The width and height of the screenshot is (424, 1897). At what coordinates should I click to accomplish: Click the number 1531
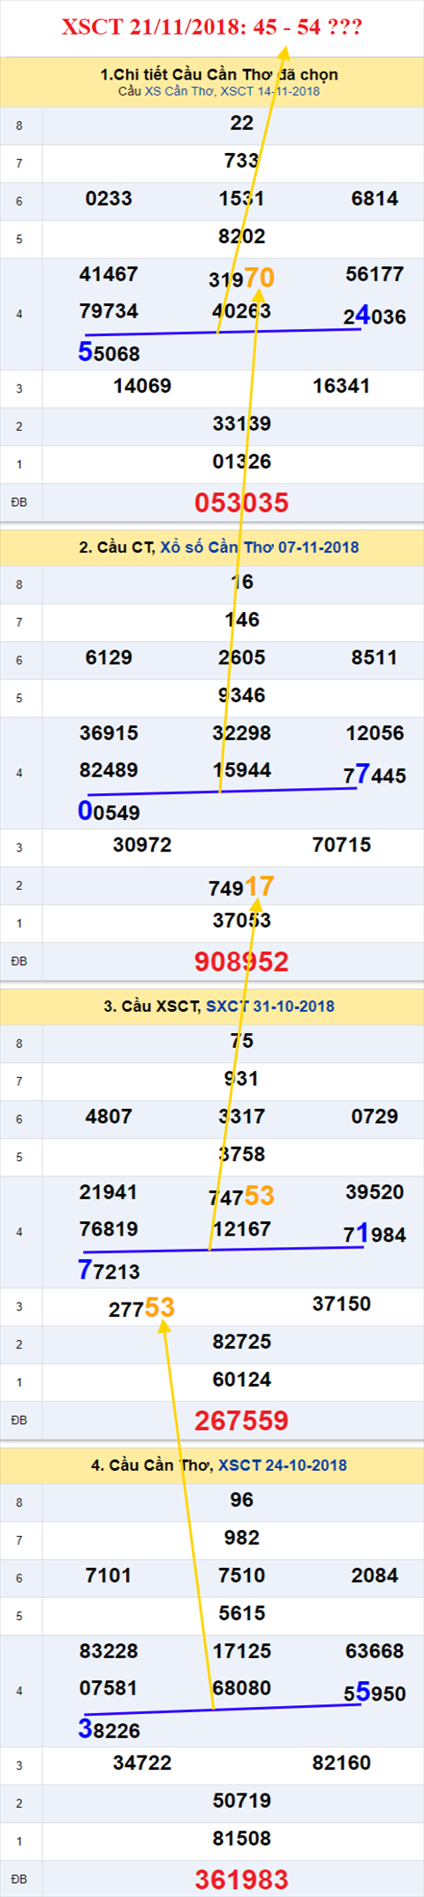click(x=242, y=199)
